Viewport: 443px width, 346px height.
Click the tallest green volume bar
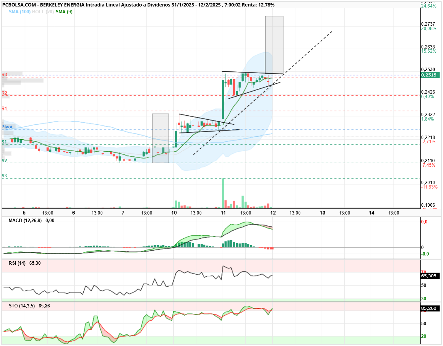[223, 193]
